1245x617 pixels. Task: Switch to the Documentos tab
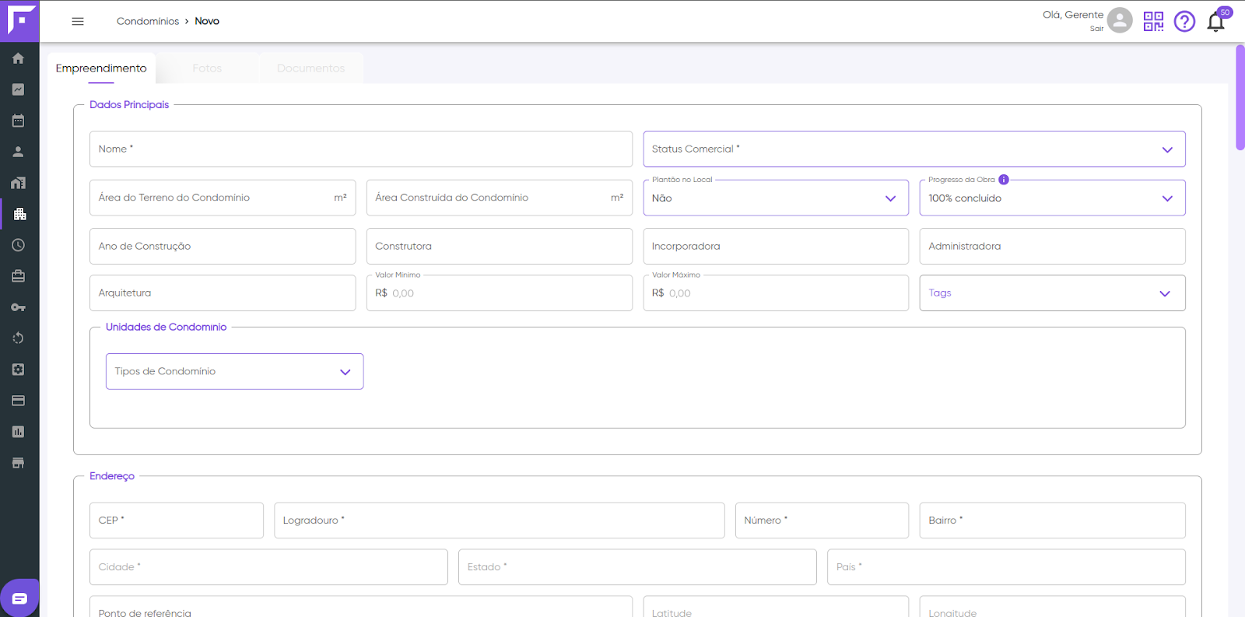[x=310, y=68]
